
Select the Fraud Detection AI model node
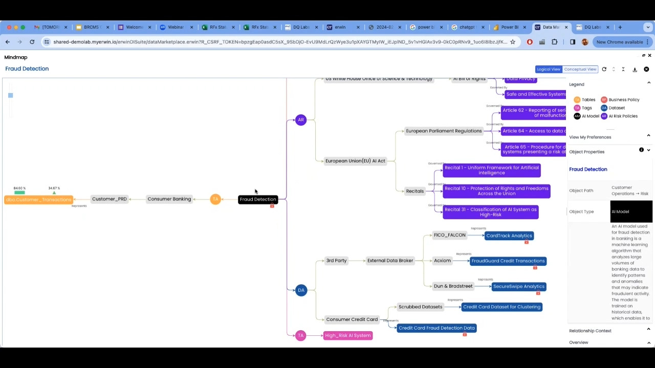coord(258,199)
